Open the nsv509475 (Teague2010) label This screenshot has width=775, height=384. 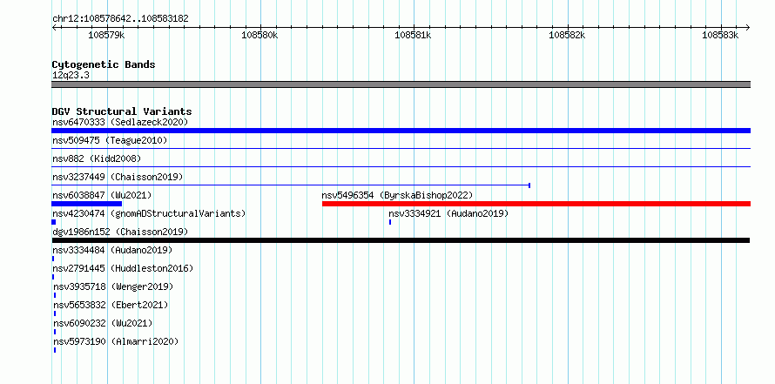pyautogui.click(x=110, y=140)
